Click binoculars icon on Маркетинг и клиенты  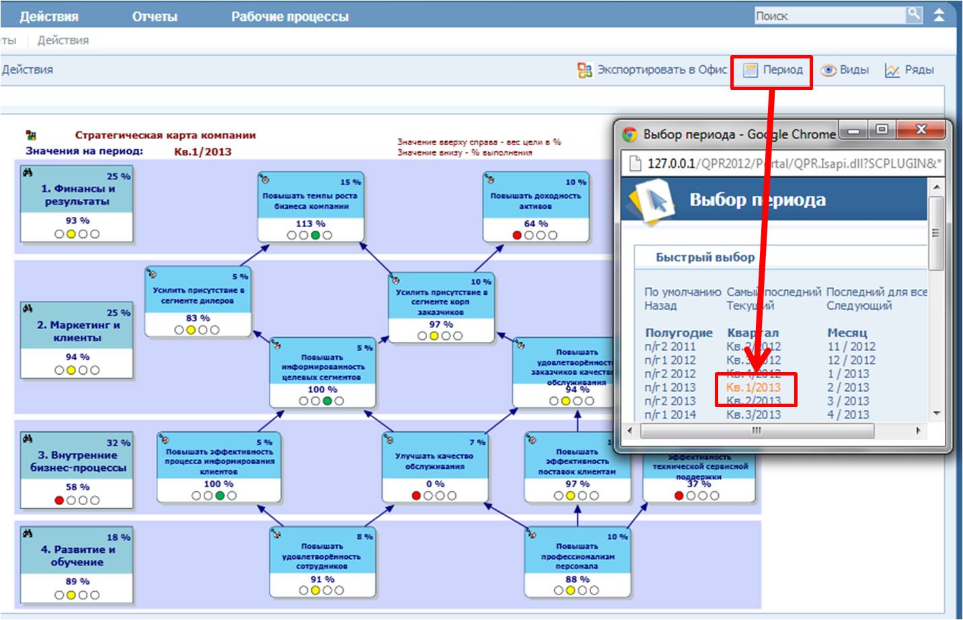click(x=28, y=309)
